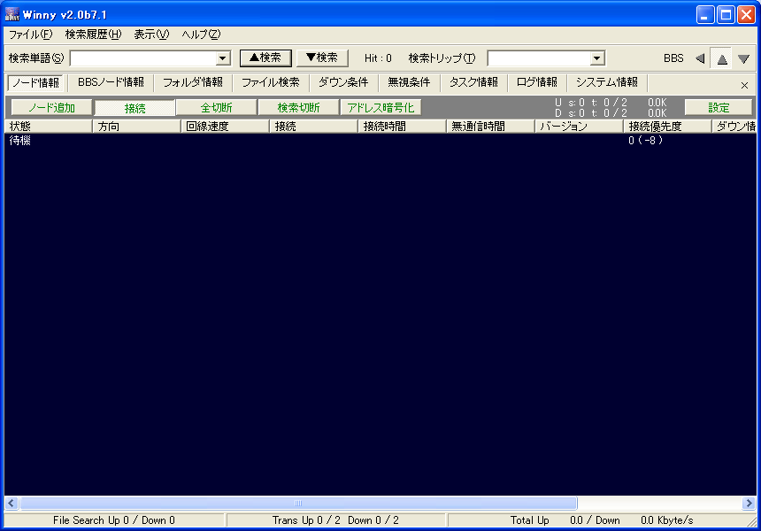Viewport: 761px width, 531px height.
Task: Click the アドレス暗号化 button
Action: [380, 108]
